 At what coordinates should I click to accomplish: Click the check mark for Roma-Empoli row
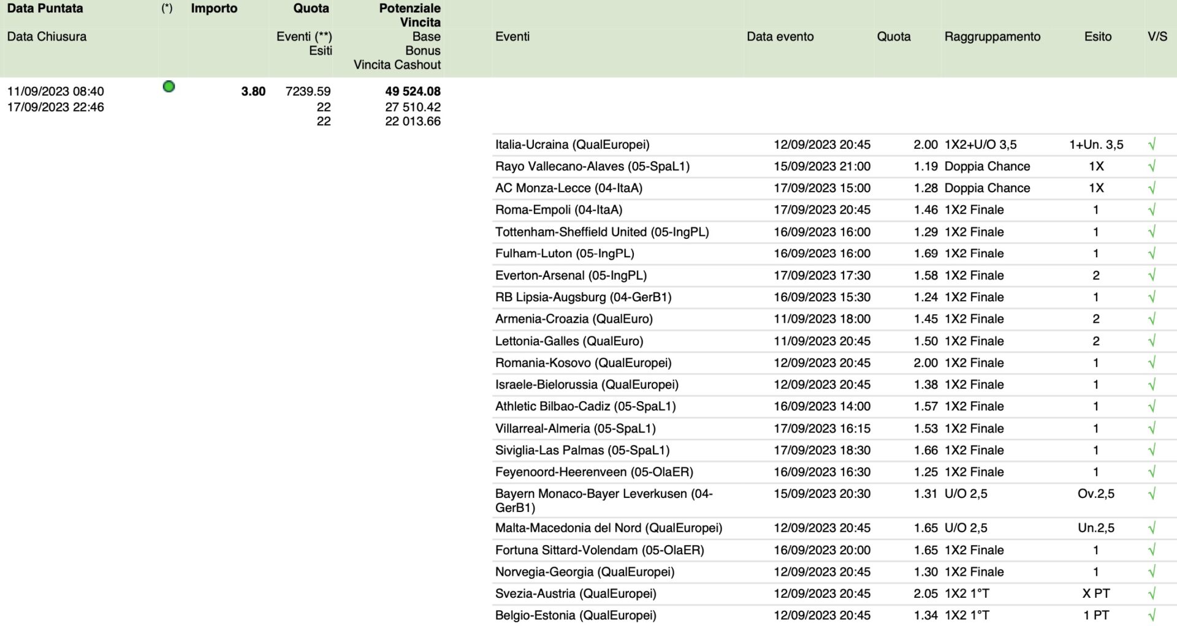coord(1152,209)
